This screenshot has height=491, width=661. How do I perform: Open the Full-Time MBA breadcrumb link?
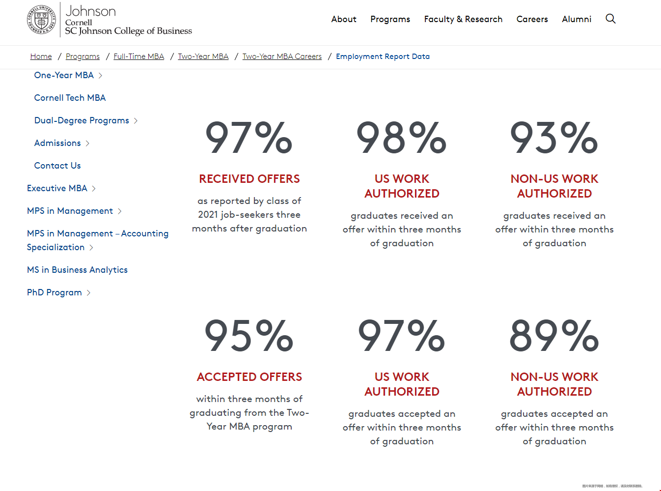click(x=139, y=57)
